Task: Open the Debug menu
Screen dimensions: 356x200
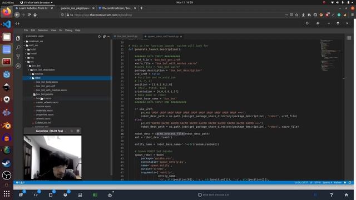Action: point(68,30)
